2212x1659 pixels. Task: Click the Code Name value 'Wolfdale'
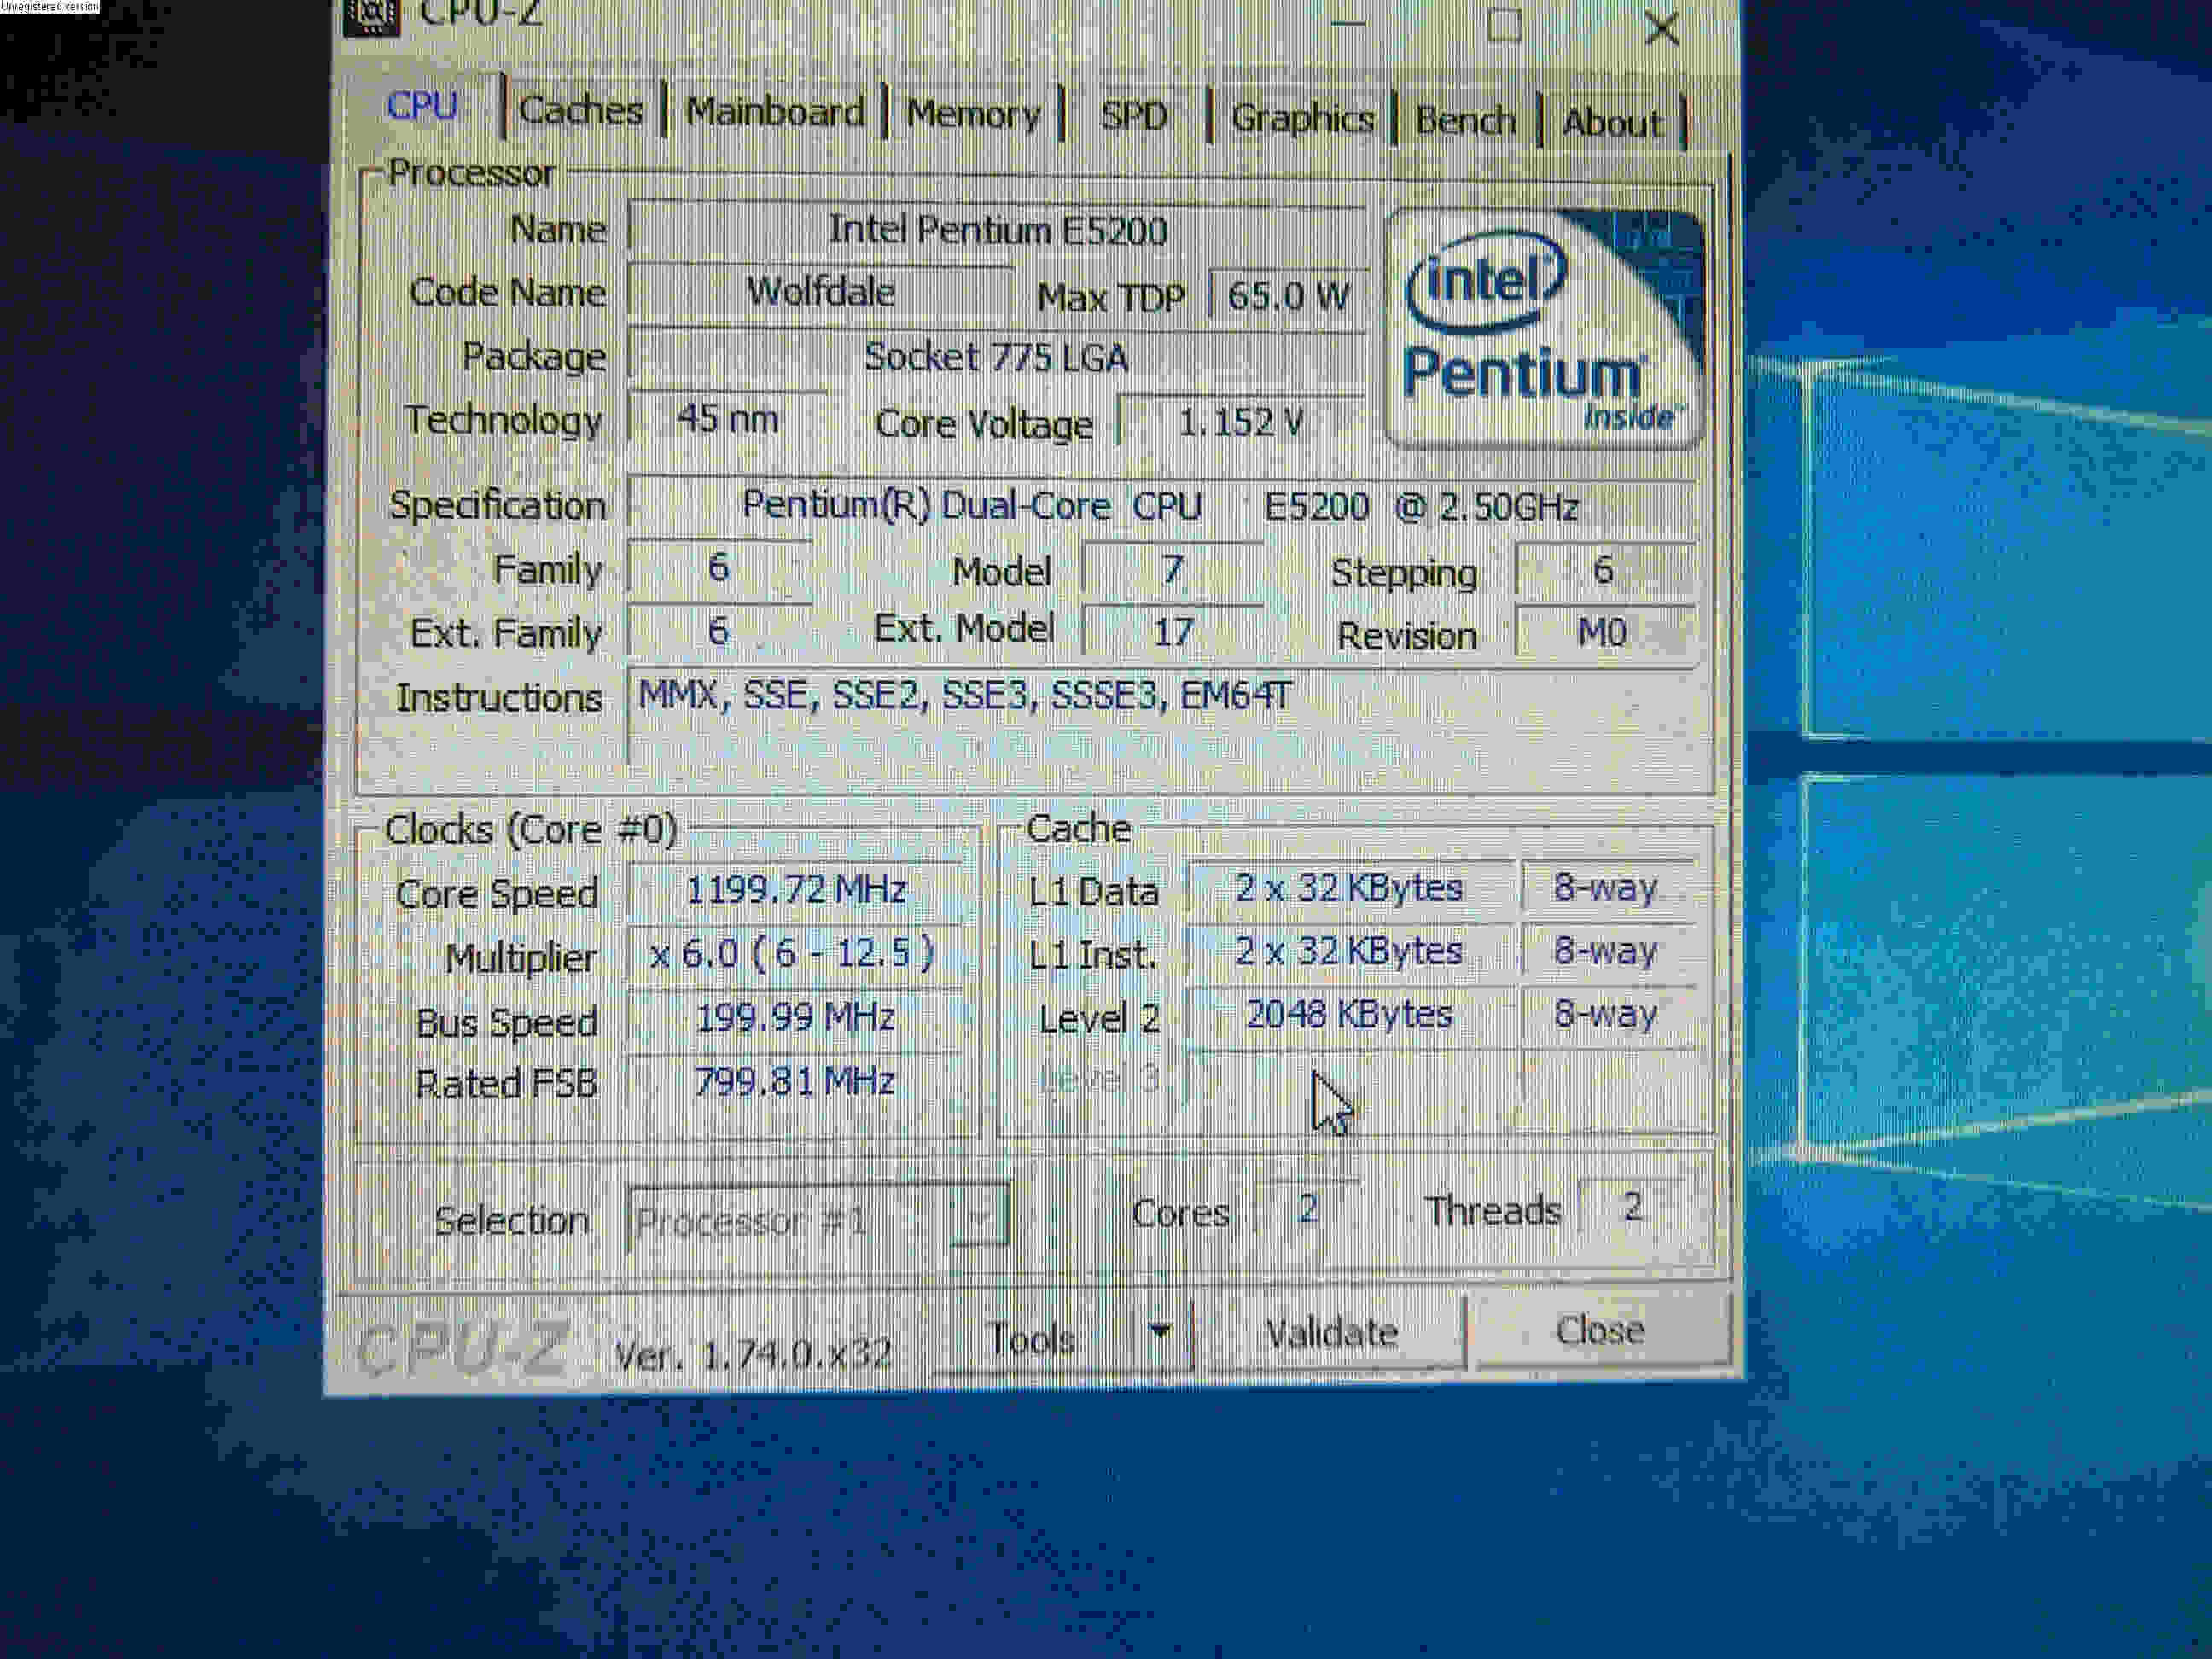click(x=822, y=293)
